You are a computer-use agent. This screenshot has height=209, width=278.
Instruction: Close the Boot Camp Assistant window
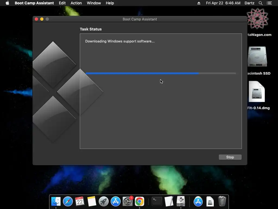pyautogui.click(x=36, y=19)
